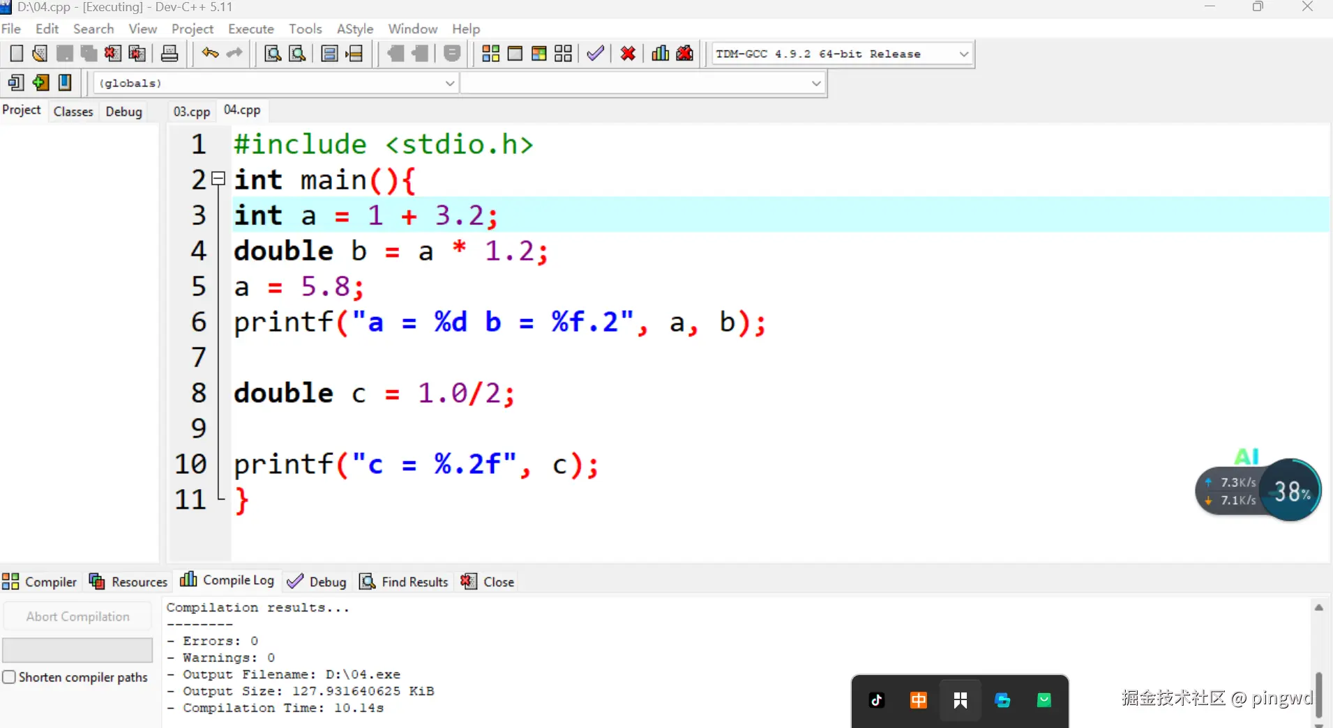The height and width of the screenshot is (728, 1333).
Task: Run the program using the Run icon
Action: (515, 54)
